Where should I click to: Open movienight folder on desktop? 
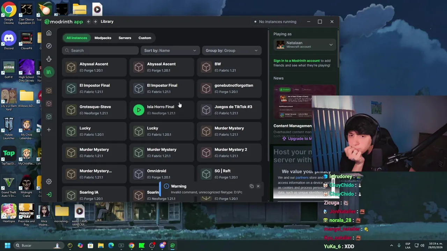[x=62, y=213]
